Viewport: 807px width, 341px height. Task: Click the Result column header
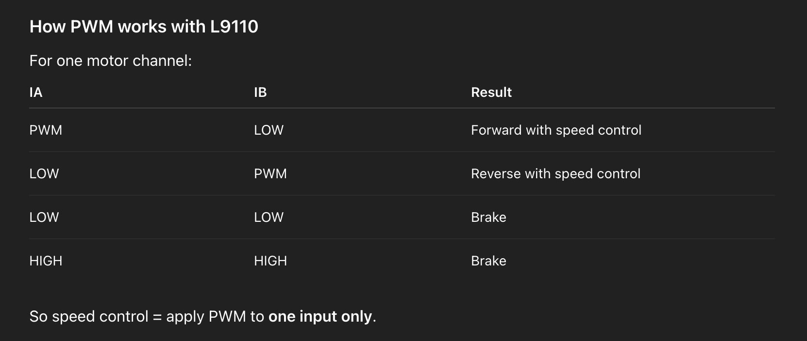pos(491,92)
